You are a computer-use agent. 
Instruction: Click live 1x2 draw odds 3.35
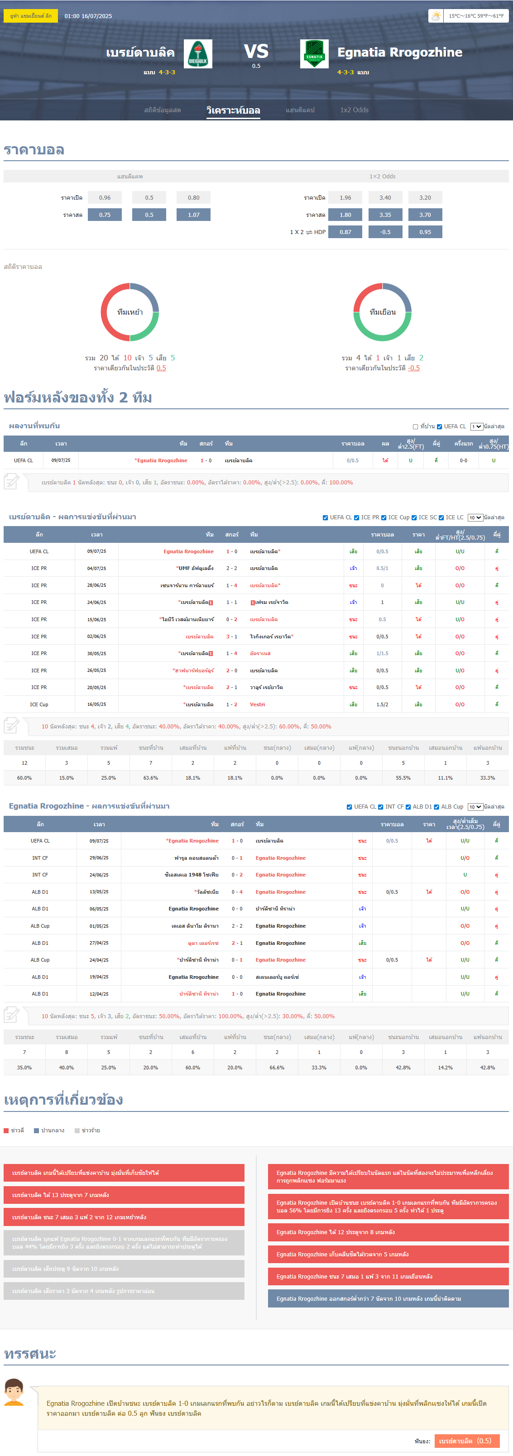[x=385, y=215]
